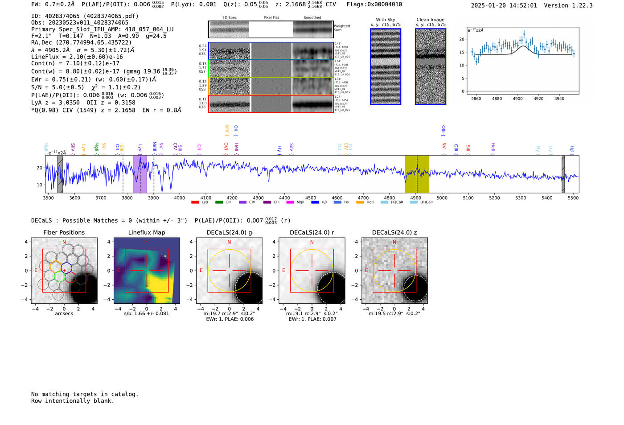The height and width of the screenshot is (425, 624).
Task: Click the Gaussian line-fit plot with error bars
Action: click(x=523, y=61)
